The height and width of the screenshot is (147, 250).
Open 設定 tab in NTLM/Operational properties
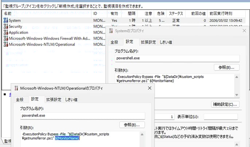(35, 99)
